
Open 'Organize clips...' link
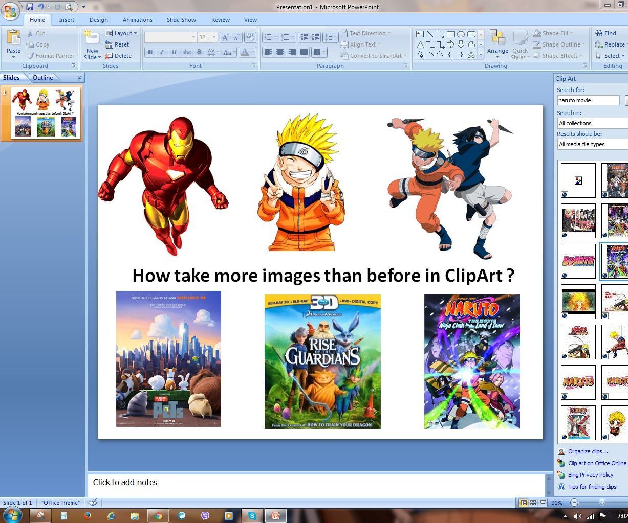pyautogui.click(x=588, y=451)
